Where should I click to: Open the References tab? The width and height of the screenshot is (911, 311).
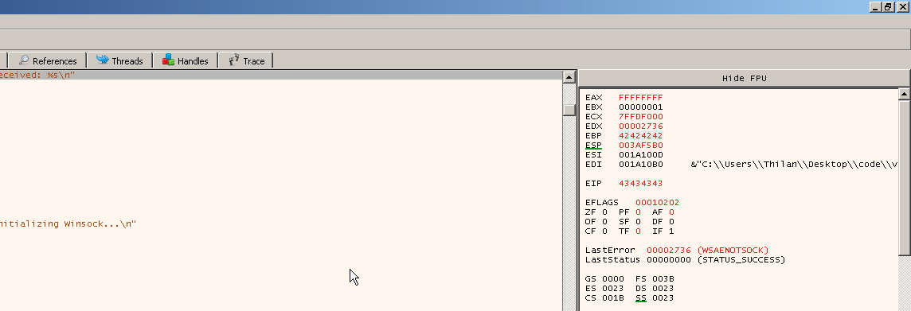48,60
